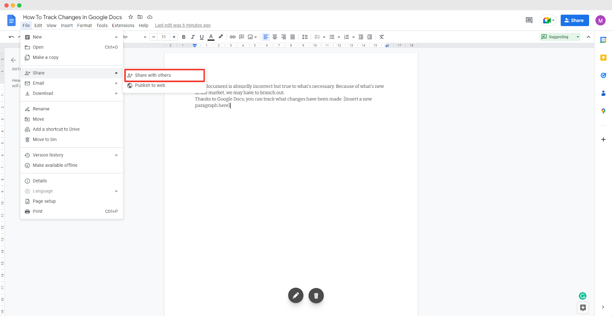Align text left
Screen dimensions: 612x316
click(265, 37)
